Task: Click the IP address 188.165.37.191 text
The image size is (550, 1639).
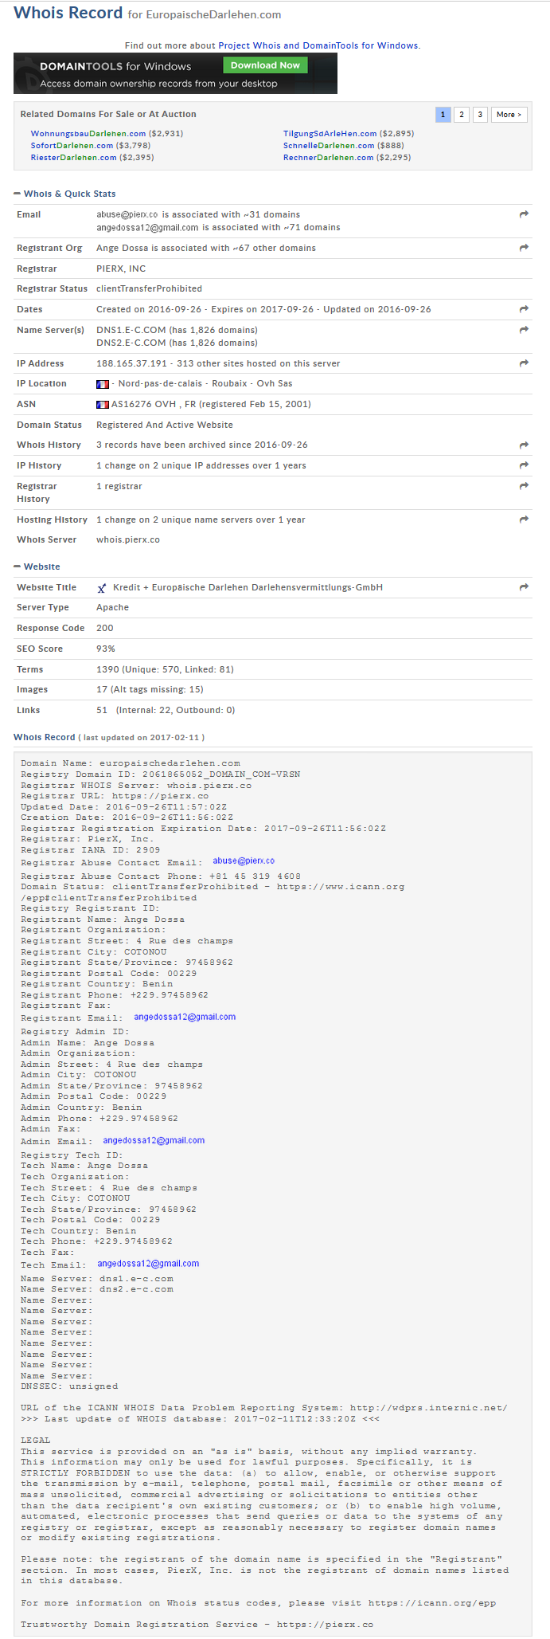Action: coord(132,363)
